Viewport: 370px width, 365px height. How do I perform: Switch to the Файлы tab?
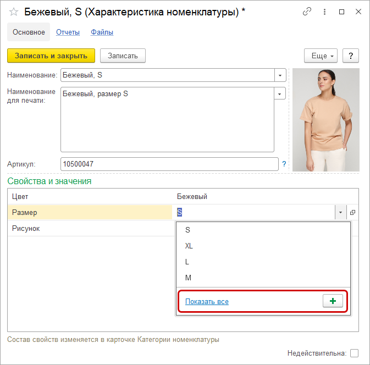(102, 32)
